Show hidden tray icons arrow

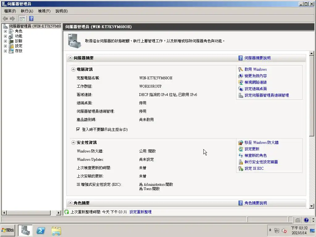point(270,230)
